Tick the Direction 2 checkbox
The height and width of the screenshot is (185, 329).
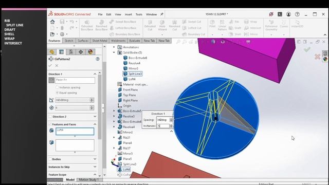[x=50, y=117]
